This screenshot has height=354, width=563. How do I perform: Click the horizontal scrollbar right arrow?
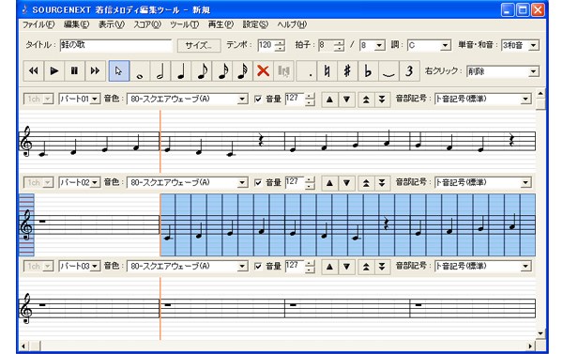click(530, 346)
